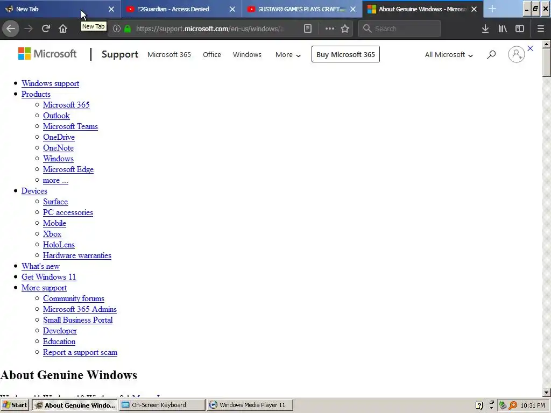Open the Outlook link in list
This screenshot has width=551, height=413.
tap(56, 116)
